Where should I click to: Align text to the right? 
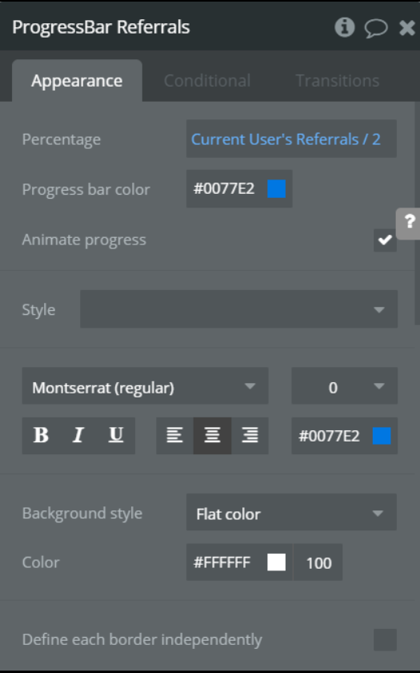250,435
